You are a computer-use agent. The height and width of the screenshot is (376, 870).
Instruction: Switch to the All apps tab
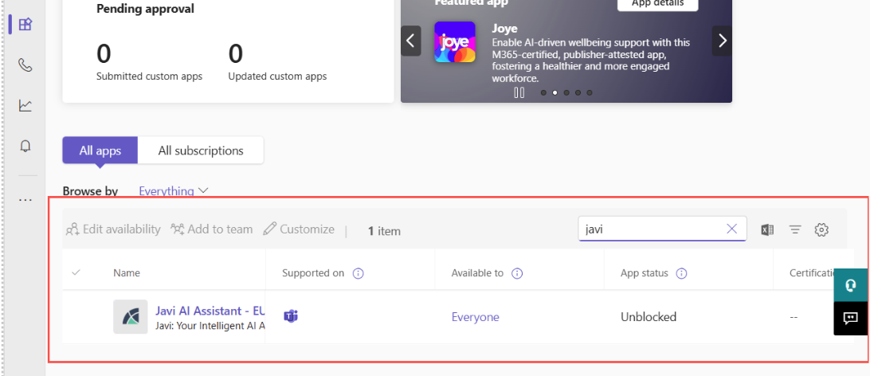click(100, 151)
